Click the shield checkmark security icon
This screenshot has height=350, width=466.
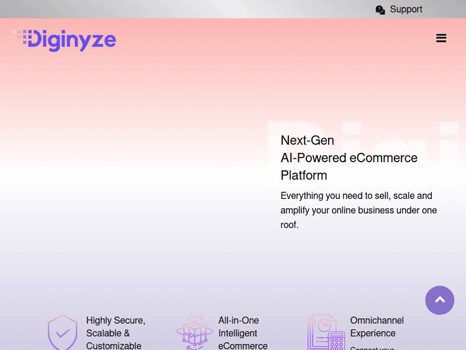click(x=62, y=332)
